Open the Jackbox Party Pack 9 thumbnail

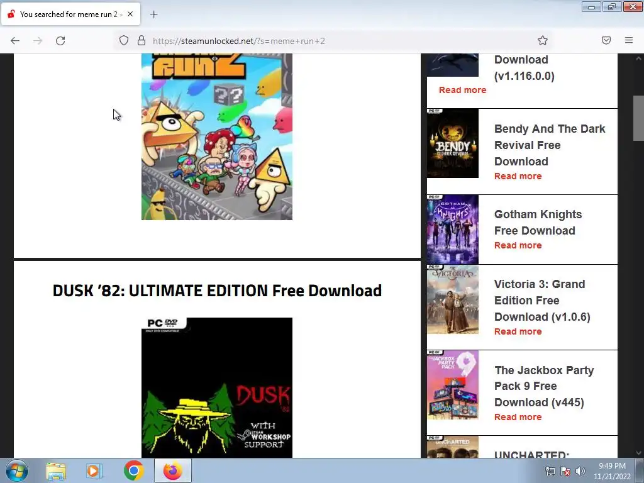click(x=453, y=385)
